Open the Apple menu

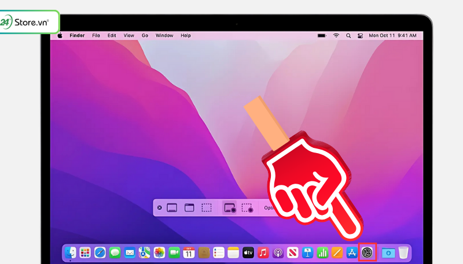click(x=60, y=35)
